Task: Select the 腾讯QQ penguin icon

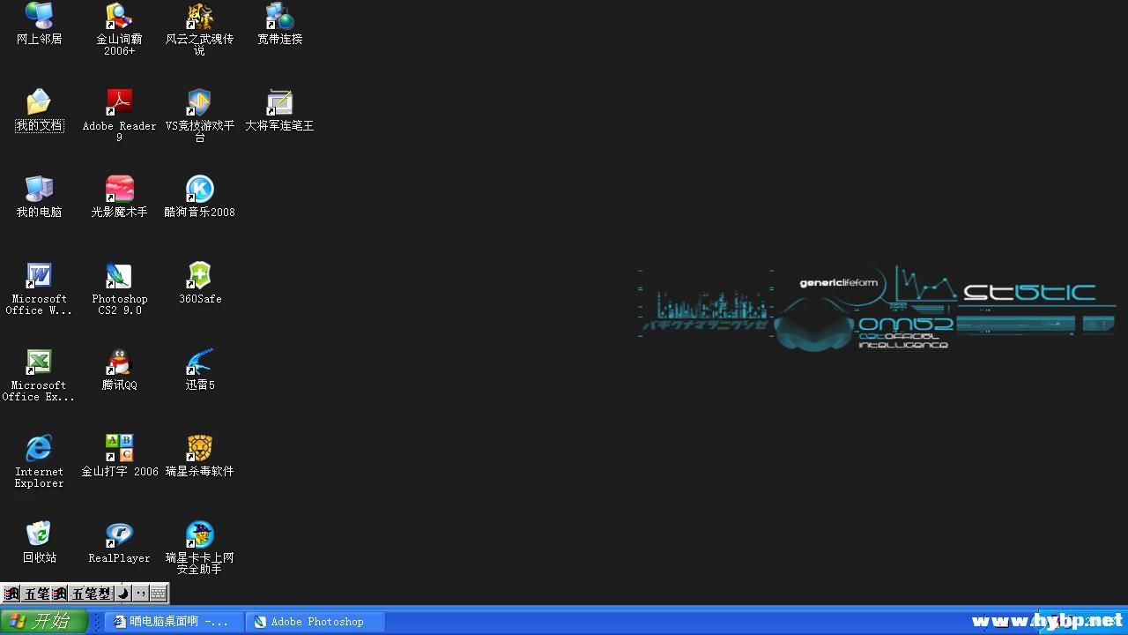Action: pyautogui.click(x=119, y=362)
